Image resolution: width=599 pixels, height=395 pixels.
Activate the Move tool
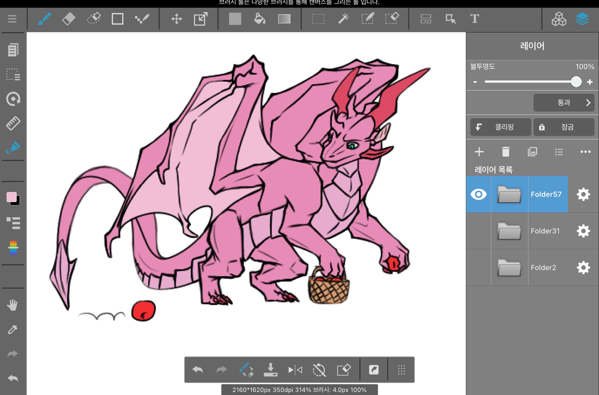click(x=176, y=19)
